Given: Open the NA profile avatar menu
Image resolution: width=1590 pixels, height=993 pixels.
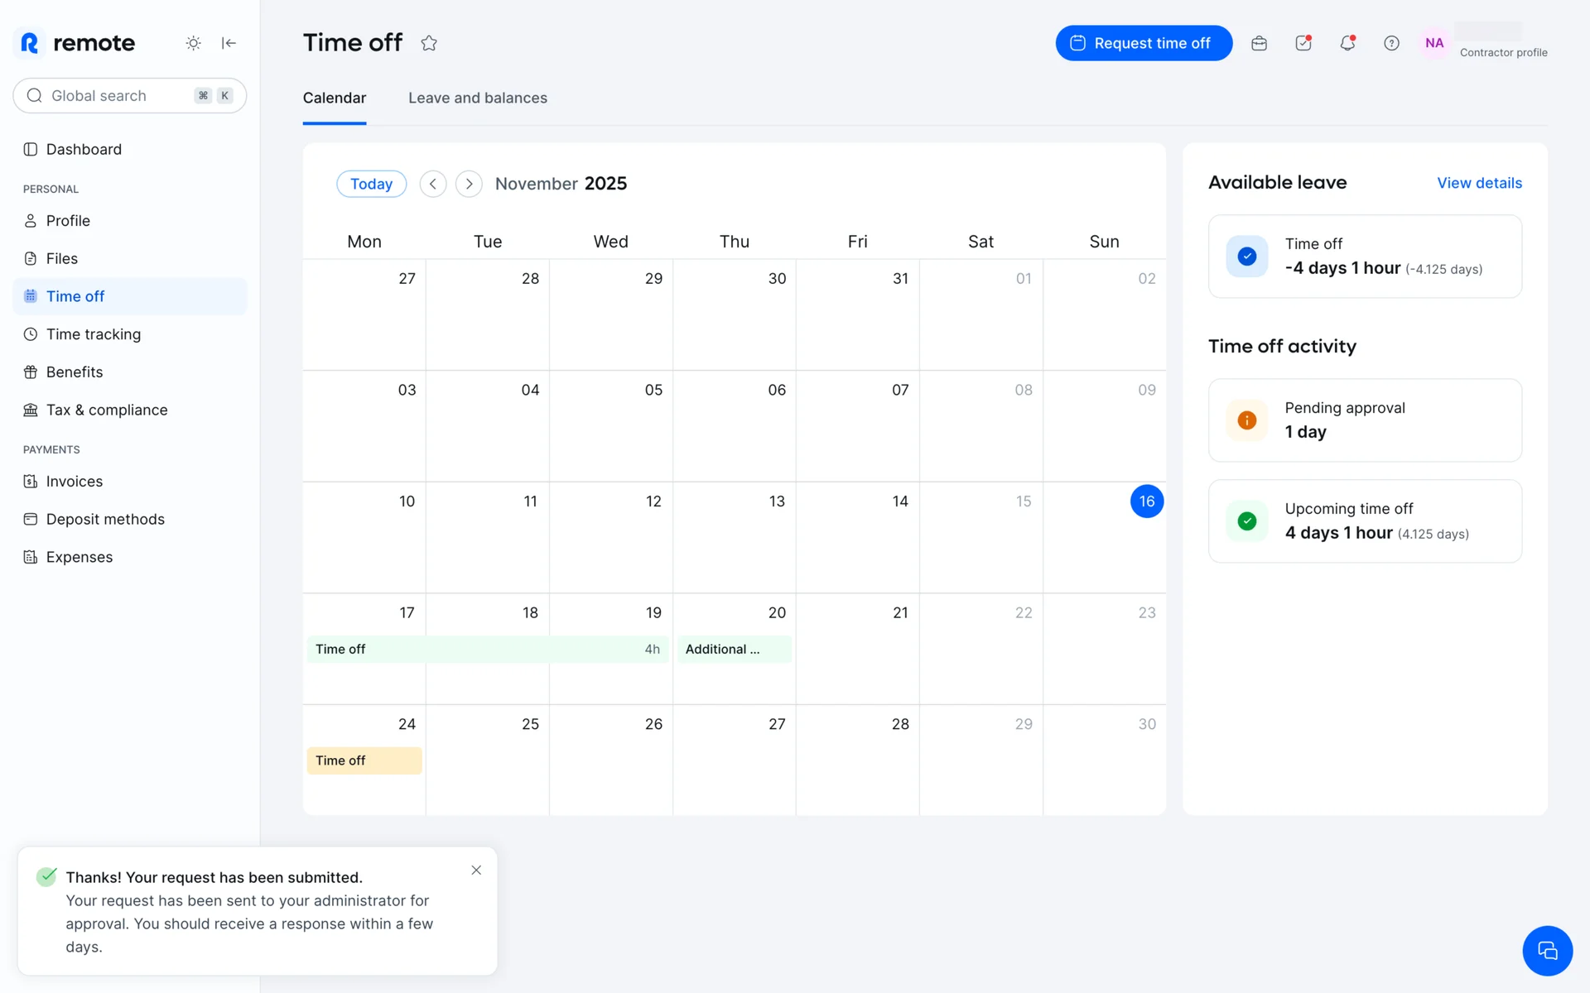Looking at the screenshot, I should click(1434, 43).
